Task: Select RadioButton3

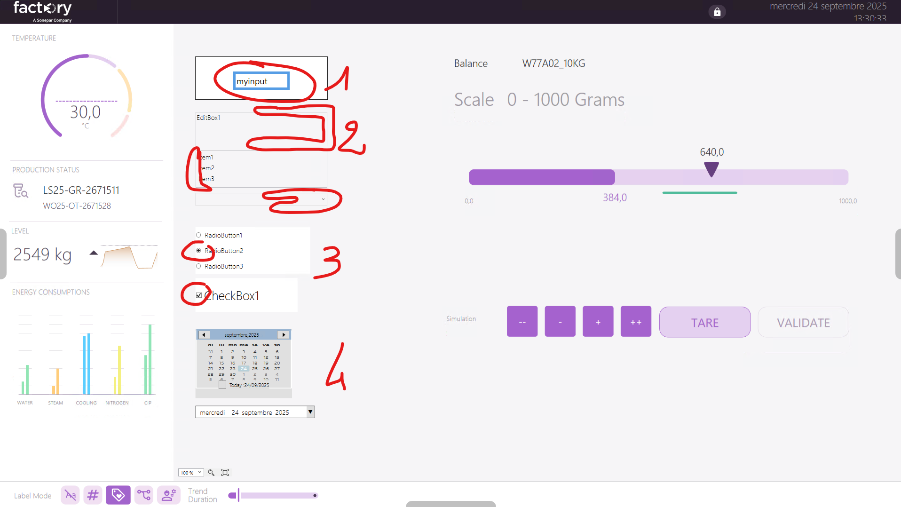Action: point(198,266)
